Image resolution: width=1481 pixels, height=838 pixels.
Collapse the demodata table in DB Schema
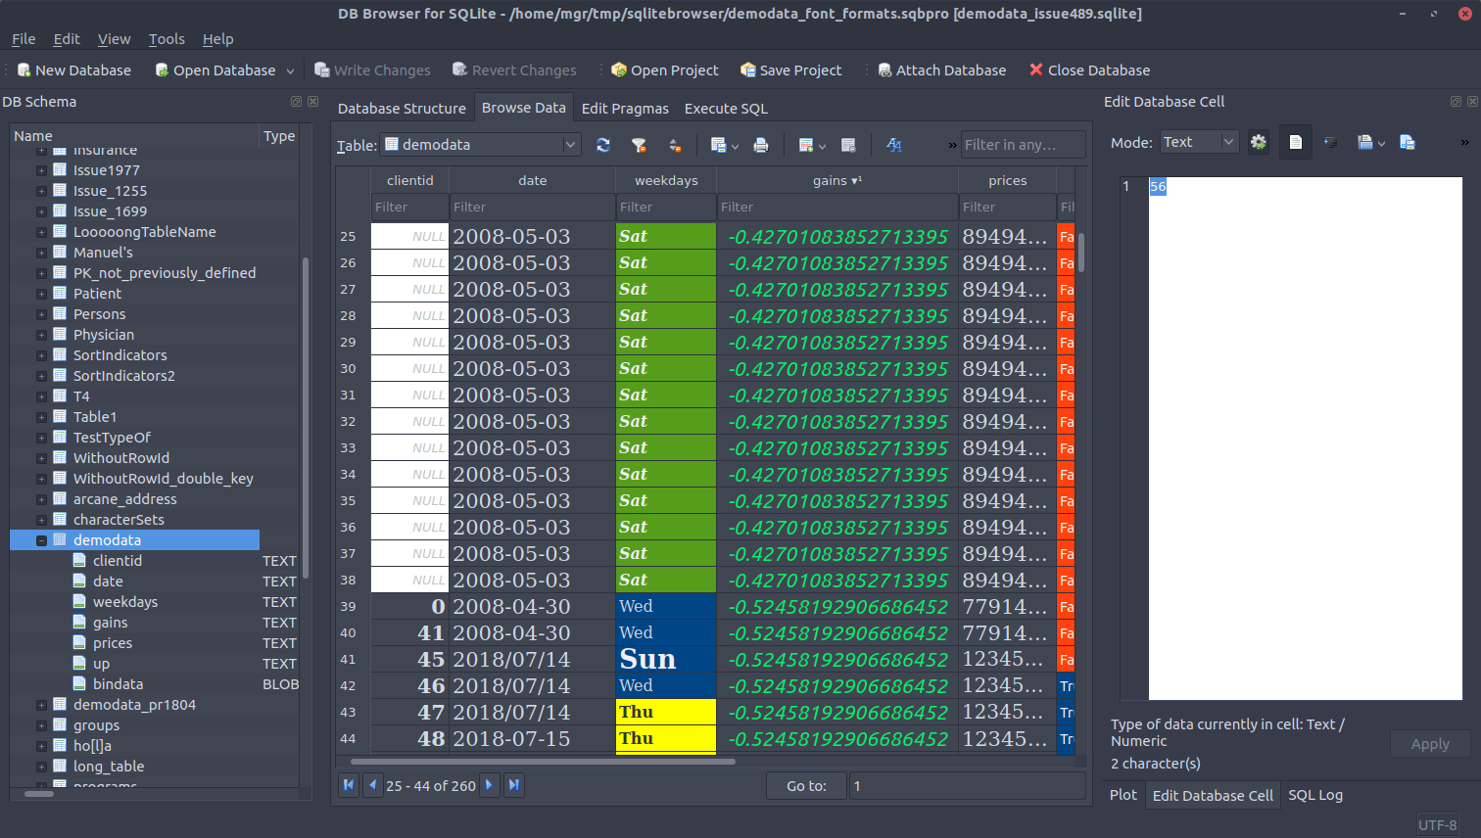click(x=41, y=539)
